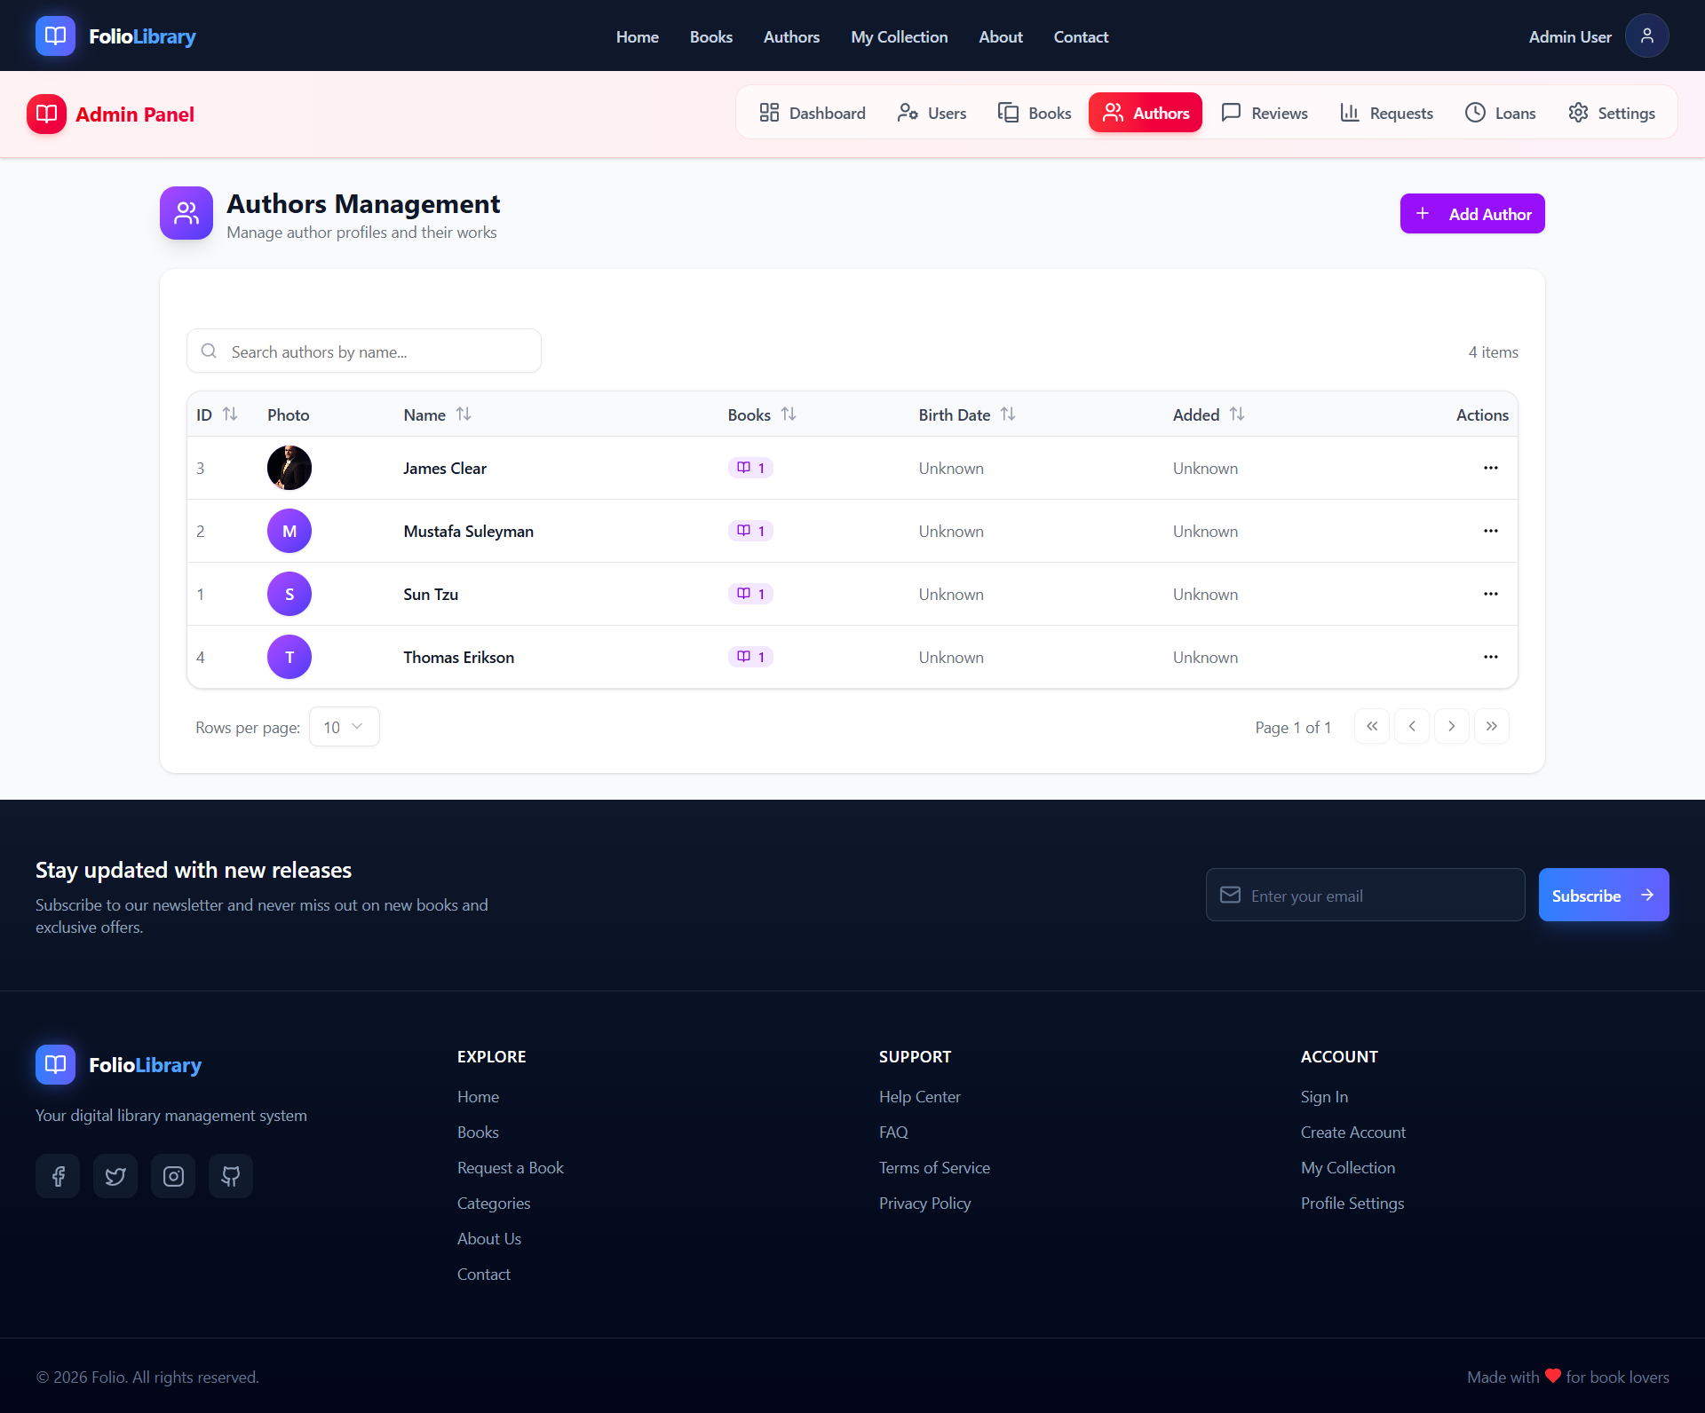Screen dimensions: 1705x1413
Task: Click the author search input field
Action: pyautogui.click(x=363, y=351)
